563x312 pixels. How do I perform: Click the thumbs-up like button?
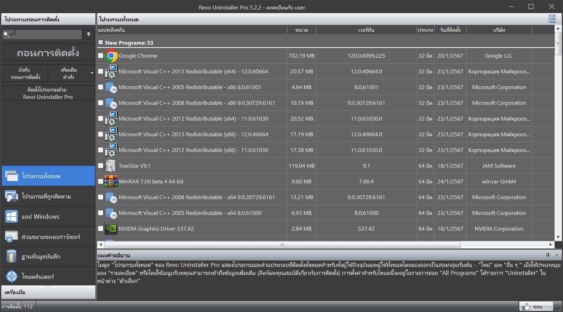[536, 307]
